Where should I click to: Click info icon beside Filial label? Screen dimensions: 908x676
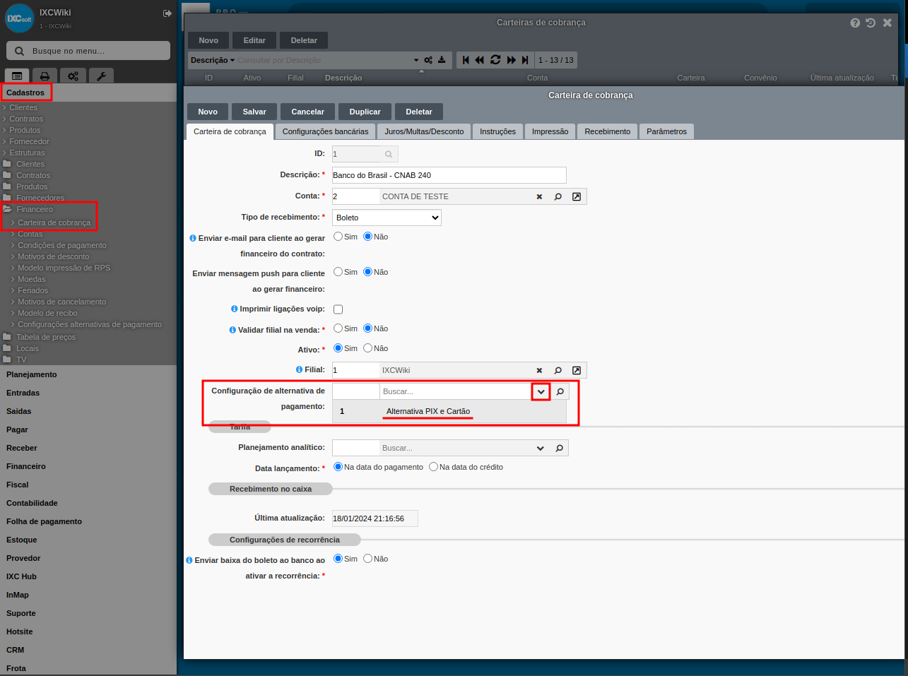point(299,369)
